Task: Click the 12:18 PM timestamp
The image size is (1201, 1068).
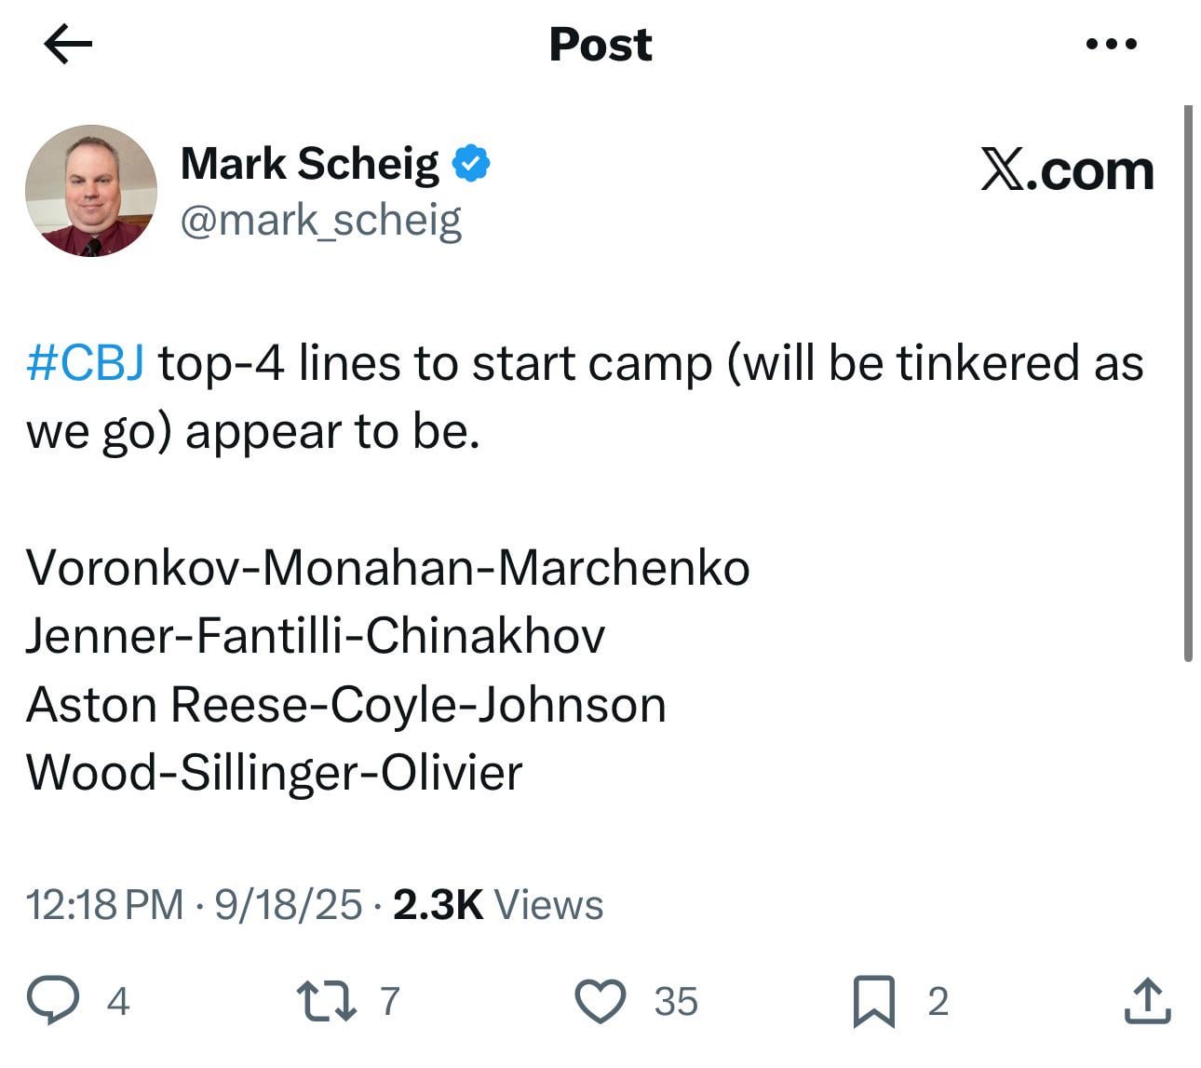Action: coord(104,904)
